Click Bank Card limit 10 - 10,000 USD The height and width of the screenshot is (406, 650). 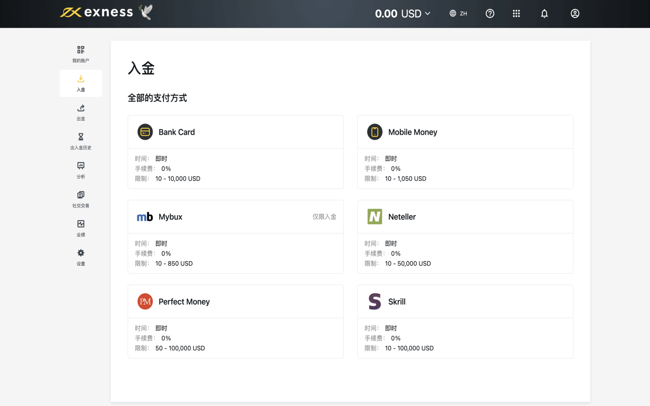coord(178,179)
